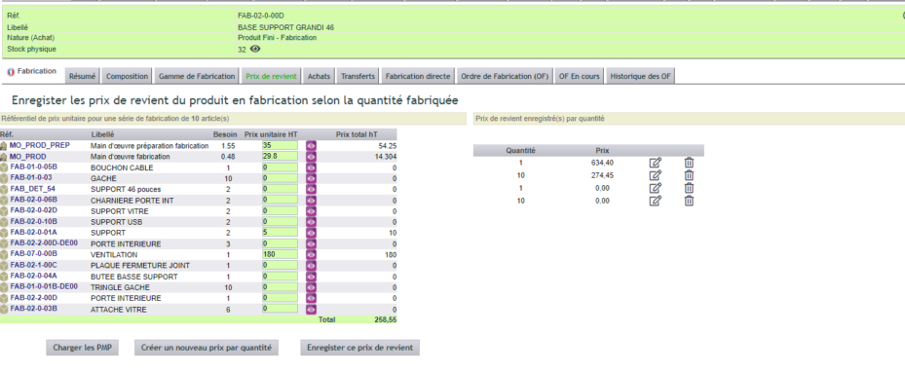
Task: Click purple eye button for MO_PROD row
Action: point(311,157)
